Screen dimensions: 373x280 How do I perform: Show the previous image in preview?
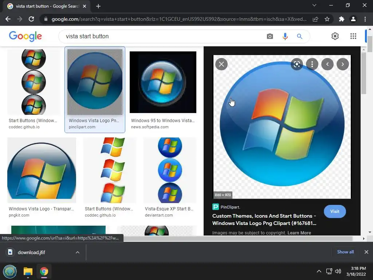pos(327,64)
